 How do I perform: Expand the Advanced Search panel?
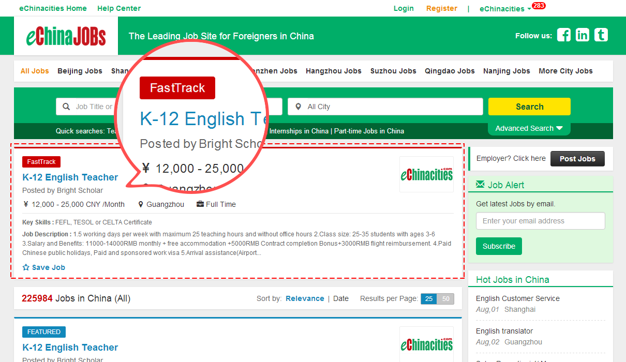click(529, 128)
